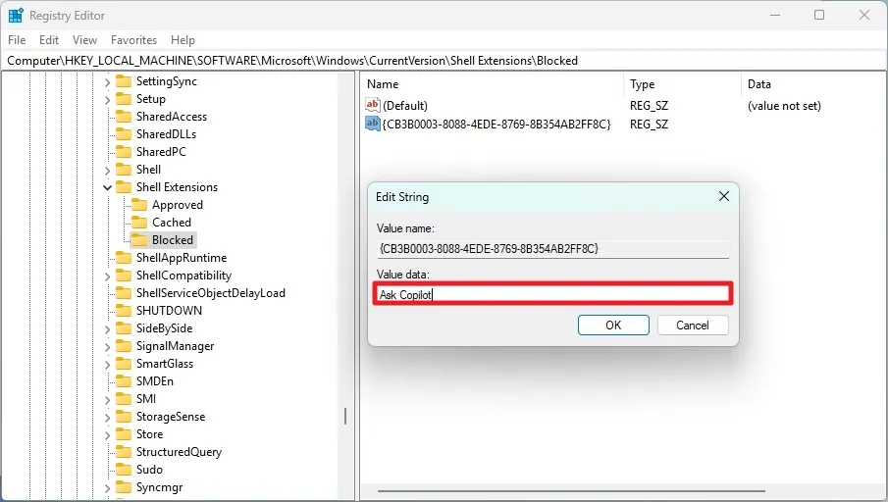Expand the ShellCompatibility key
This screenshot has width=888, height=502.
(107, 276)
